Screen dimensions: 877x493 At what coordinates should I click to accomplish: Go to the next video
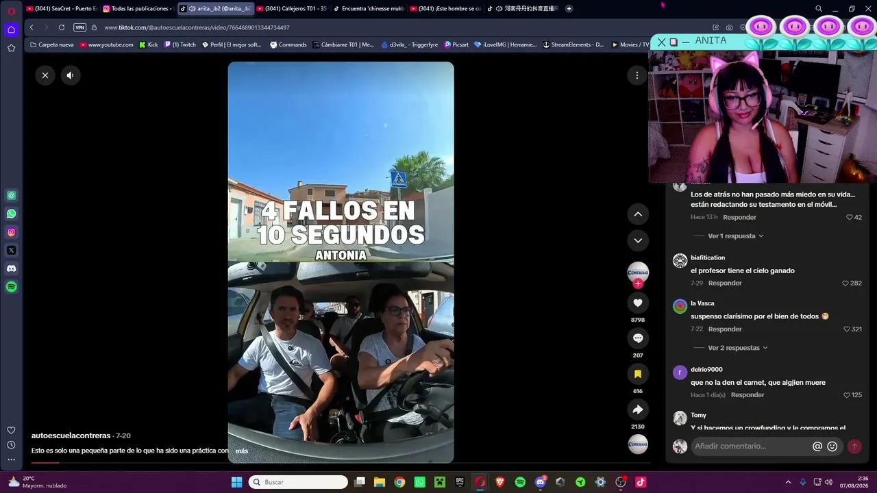638,240
